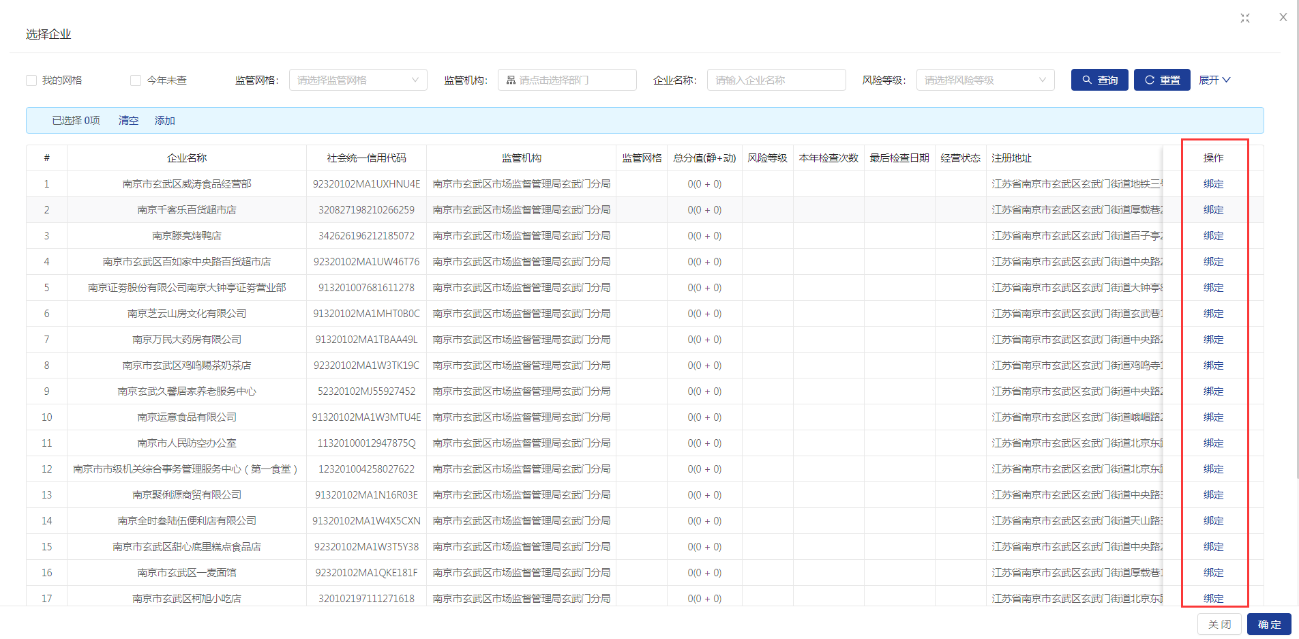Click 绑定 for 南京市玄武区威涛食品经营部
Screen dimensions: 1299x639
(1213, 184)
